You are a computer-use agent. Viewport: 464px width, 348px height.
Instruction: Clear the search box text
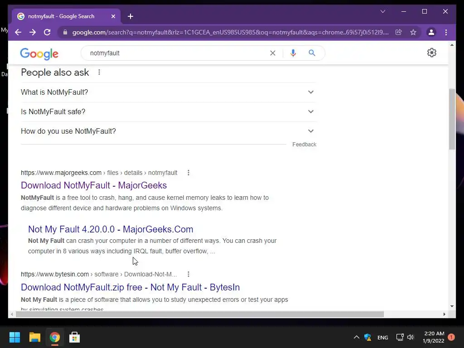[x=272, y=53]
